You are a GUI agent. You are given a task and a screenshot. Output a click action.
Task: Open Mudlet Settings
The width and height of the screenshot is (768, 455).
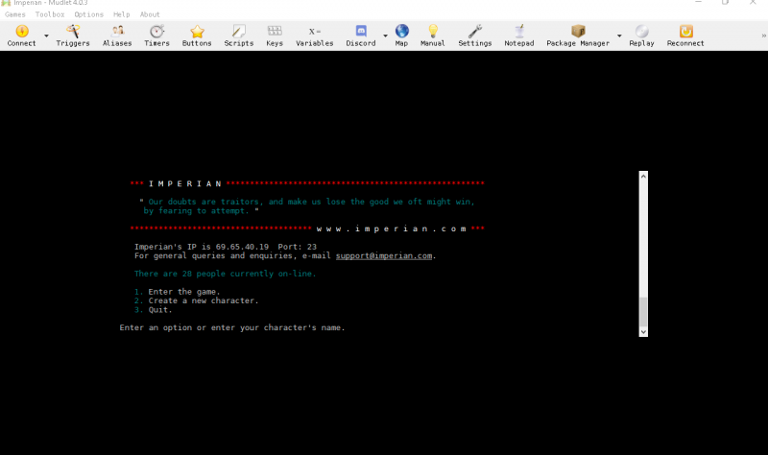point(475,36)
